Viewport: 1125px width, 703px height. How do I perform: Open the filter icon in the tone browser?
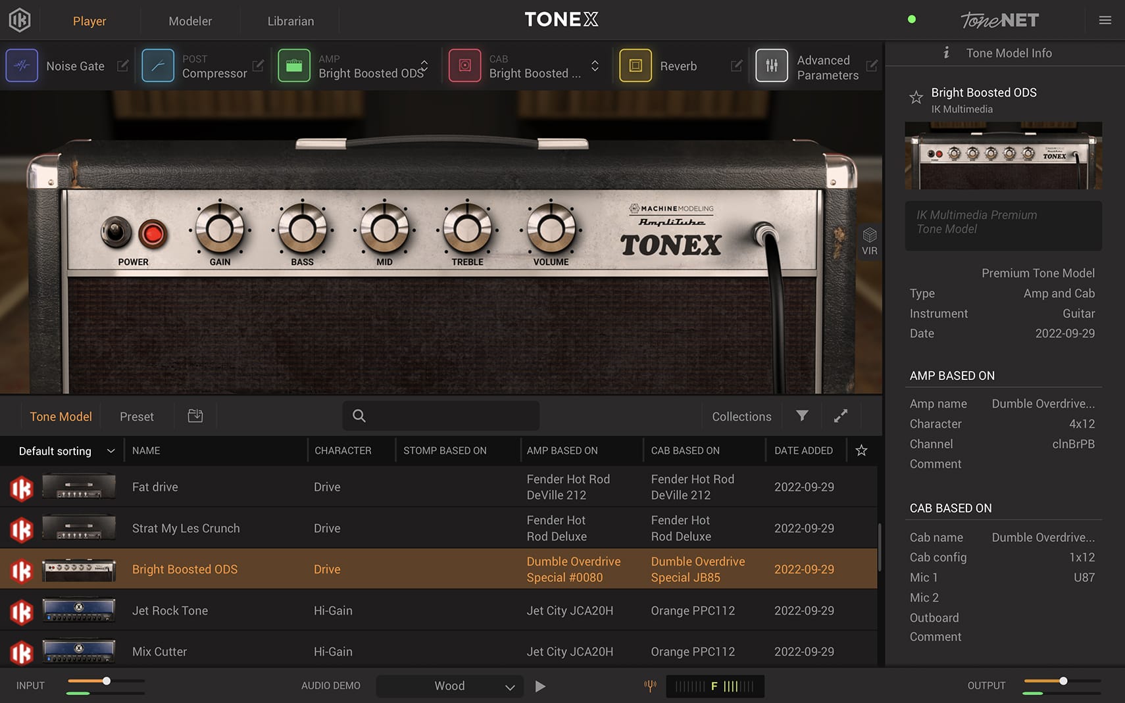801,416
